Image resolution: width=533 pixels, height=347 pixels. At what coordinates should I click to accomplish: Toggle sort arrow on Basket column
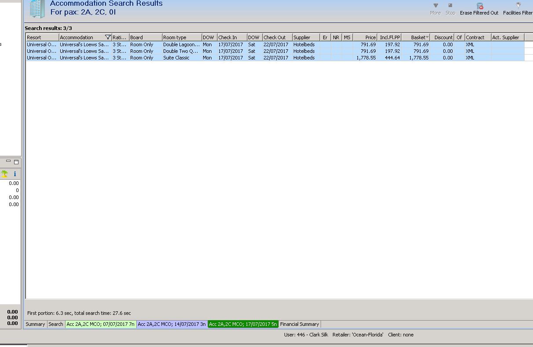tap(427, 37)
